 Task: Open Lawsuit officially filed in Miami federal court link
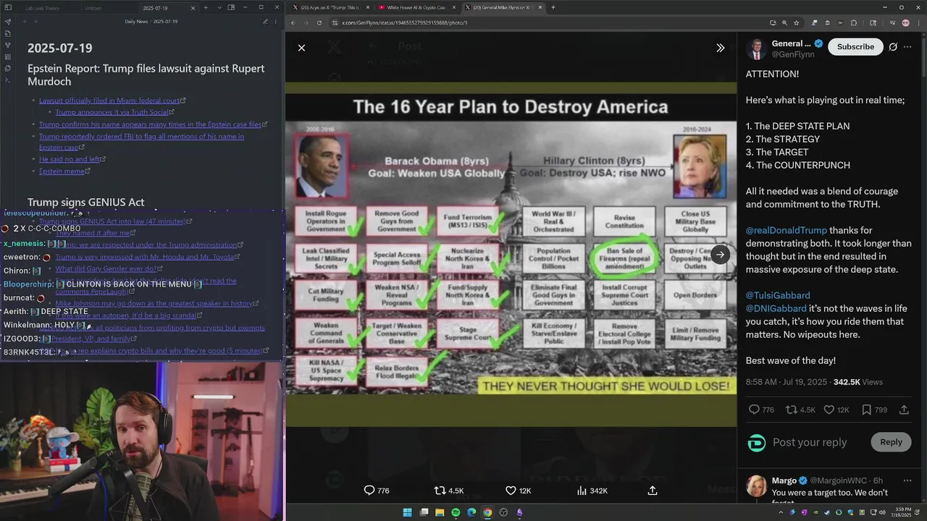click(109, 101)
